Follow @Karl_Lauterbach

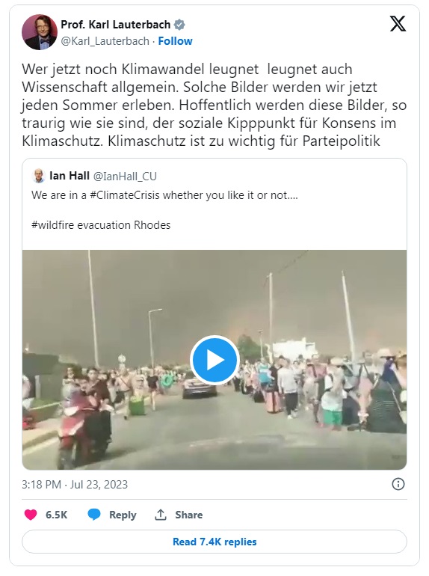point(175,41)
